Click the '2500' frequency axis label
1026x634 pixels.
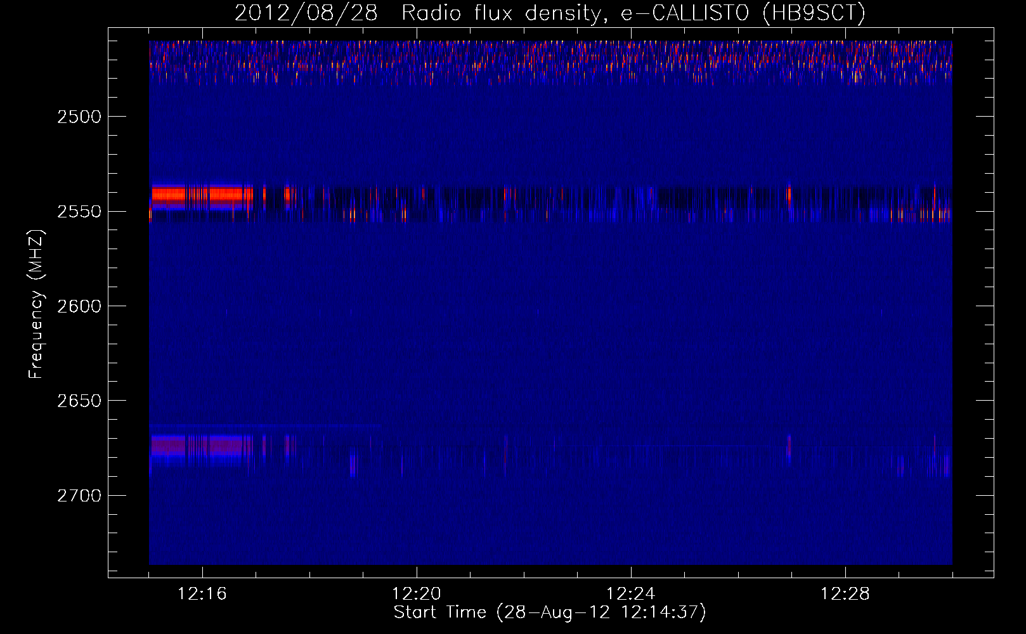coord(79,117)
